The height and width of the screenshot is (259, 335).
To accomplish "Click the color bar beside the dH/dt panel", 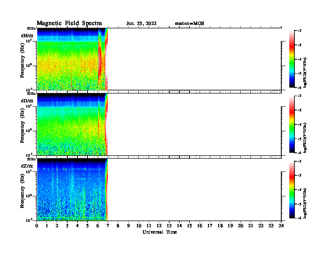I will (292, 59).
